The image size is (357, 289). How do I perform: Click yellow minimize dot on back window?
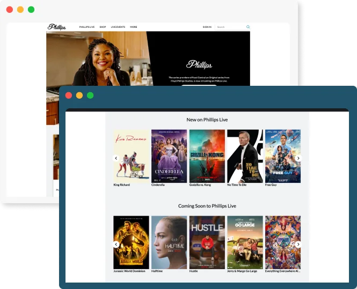tap(20, 10)
